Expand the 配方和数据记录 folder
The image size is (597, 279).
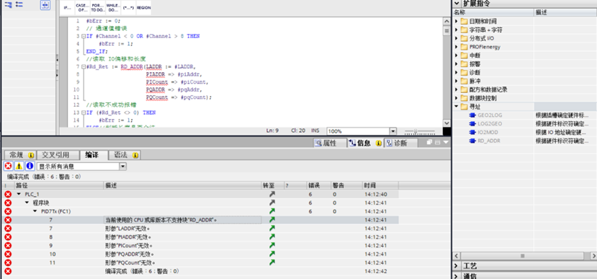pos(457,89)
